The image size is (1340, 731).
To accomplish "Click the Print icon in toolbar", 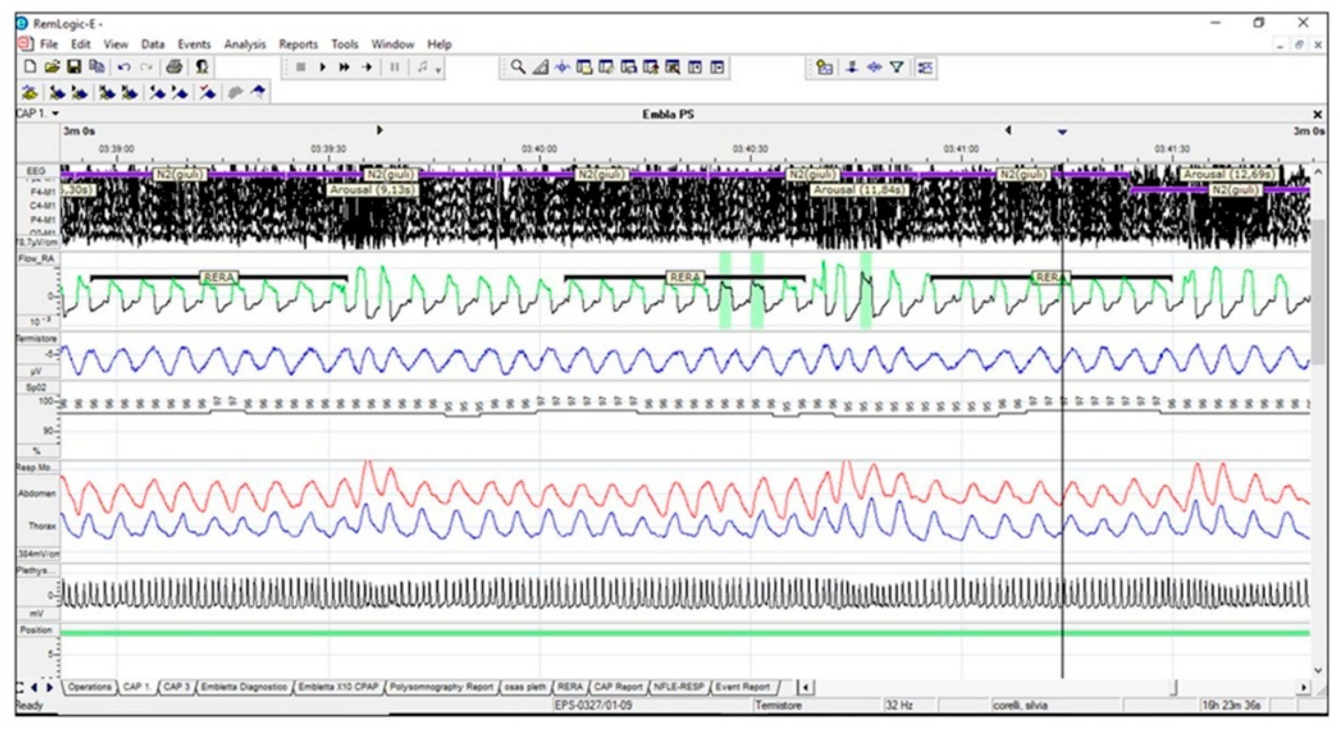I will [175, 67].
